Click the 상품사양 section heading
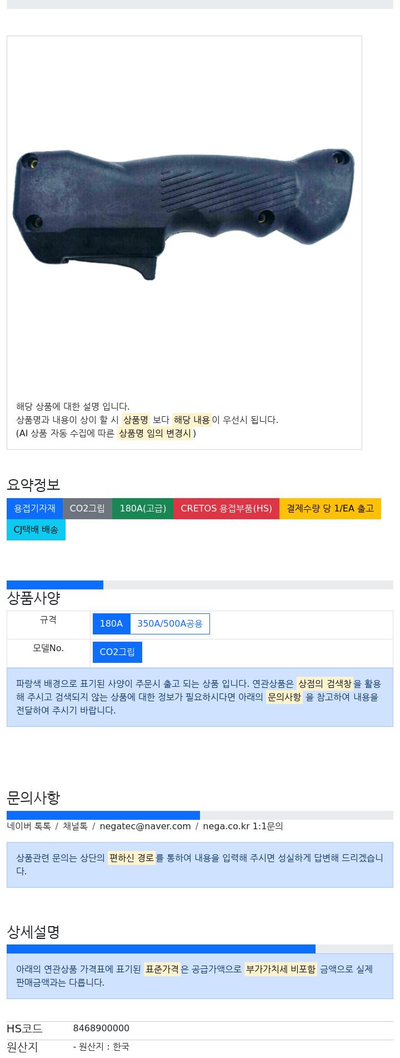The height and width of the screenshot is (1058, 400). pos(33,598)
